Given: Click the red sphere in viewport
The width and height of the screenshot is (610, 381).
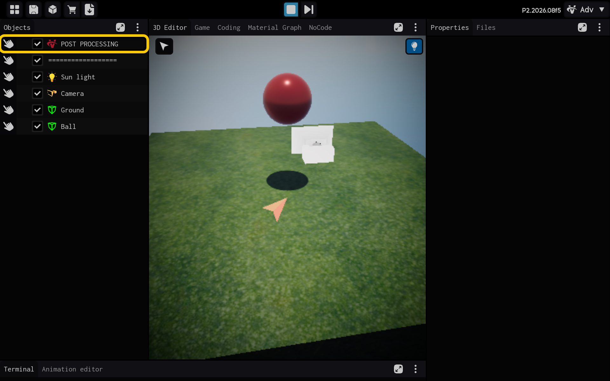Looking at the screenshot, I should tap(287, 99).
